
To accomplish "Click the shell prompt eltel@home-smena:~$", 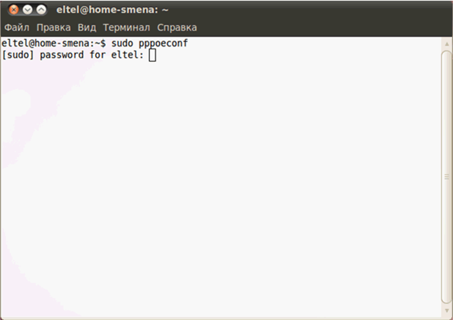I will click(x=54, y=44).
